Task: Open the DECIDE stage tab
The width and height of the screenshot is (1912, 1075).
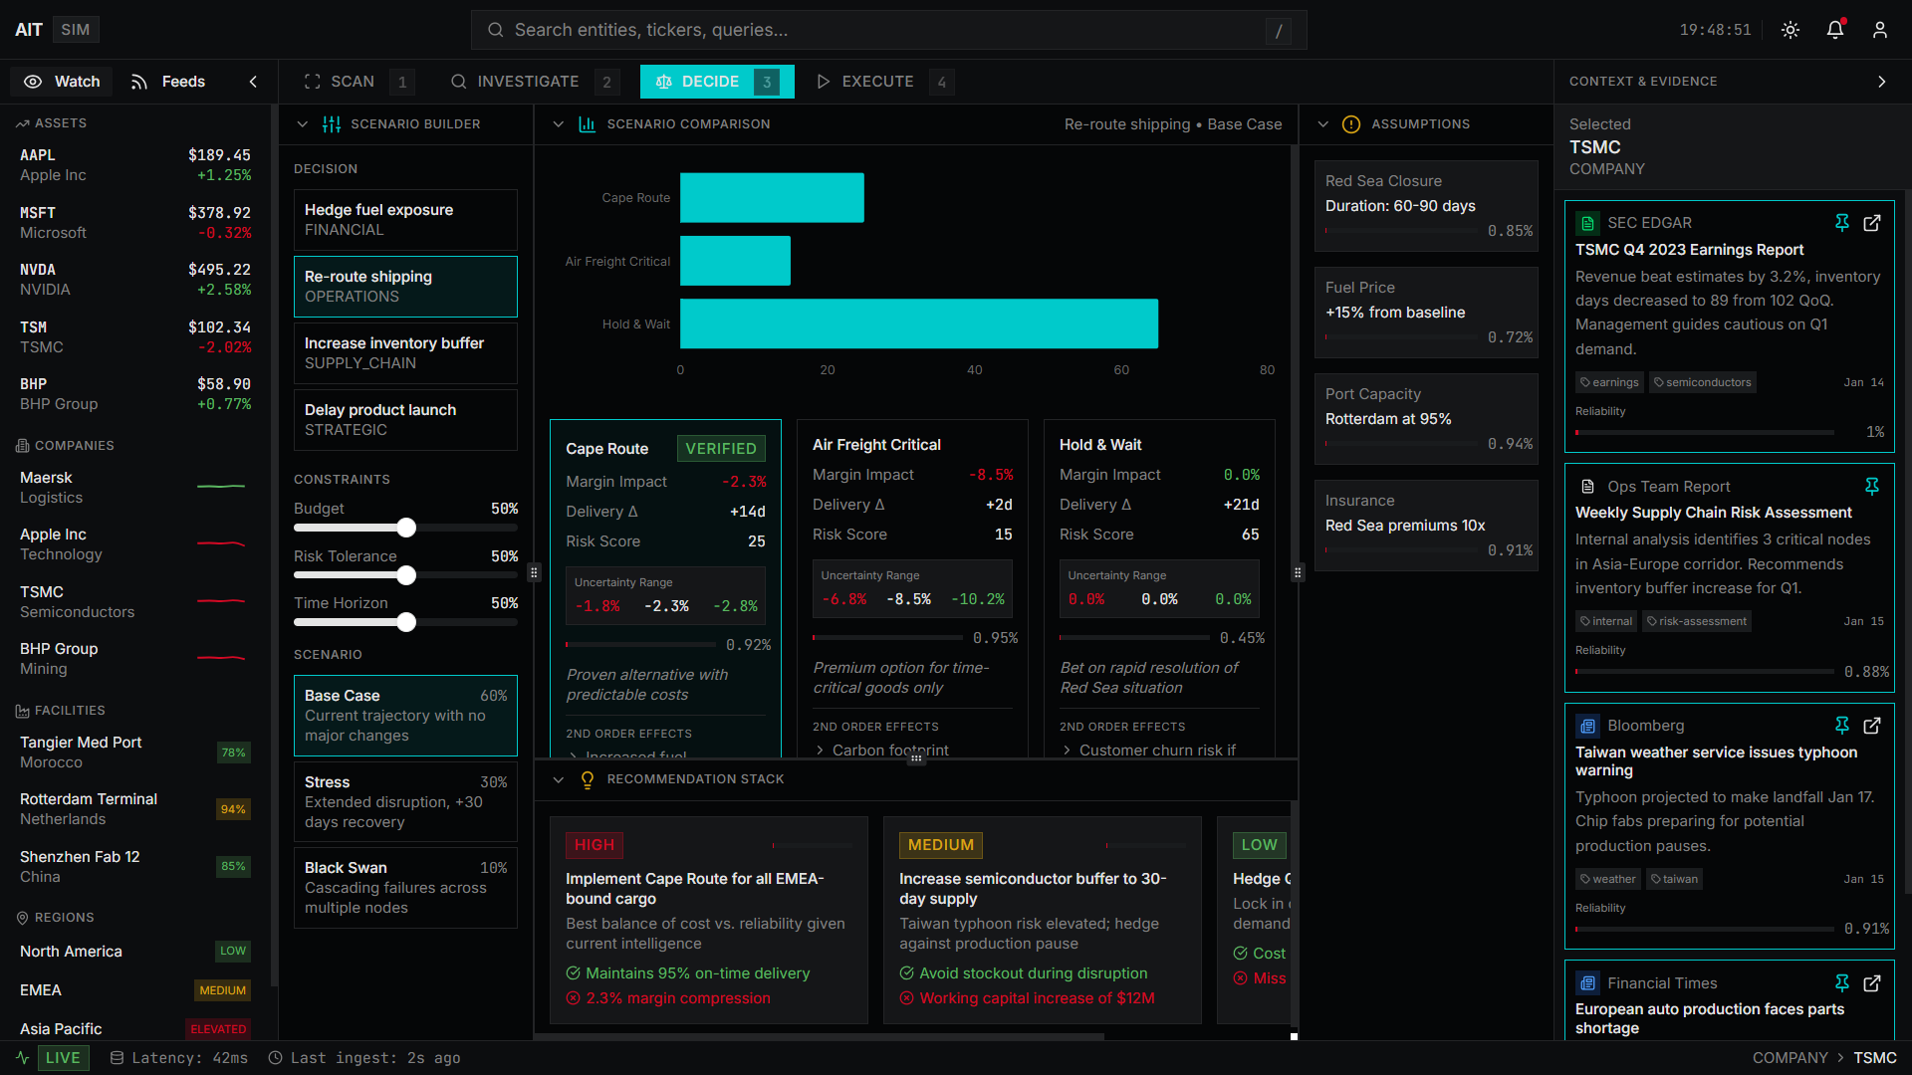Action: tap(717, 82)
